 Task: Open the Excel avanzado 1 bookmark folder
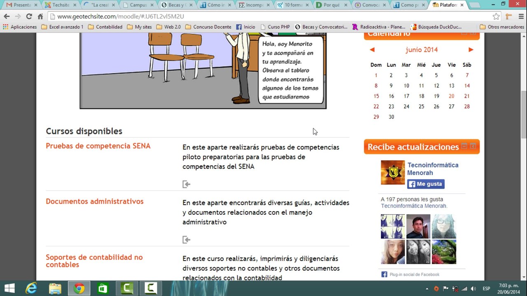pyautogui.click(x=62, y=27)
